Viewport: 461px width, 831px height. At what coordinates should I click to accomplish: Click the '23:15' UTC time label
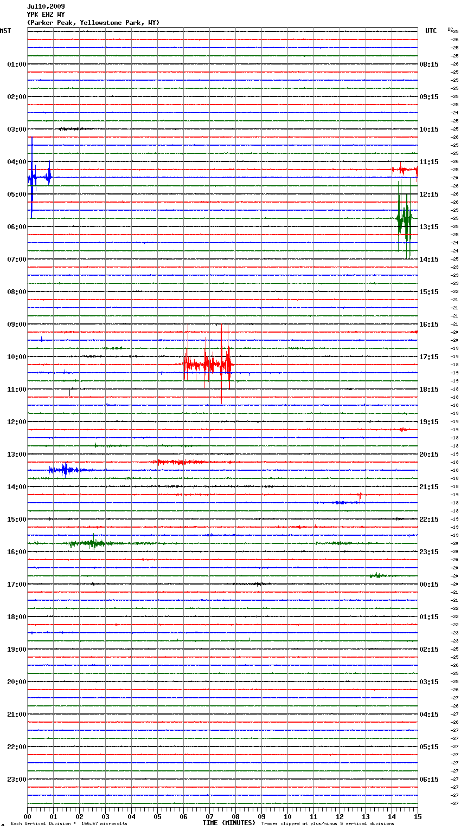click(429, 552)
